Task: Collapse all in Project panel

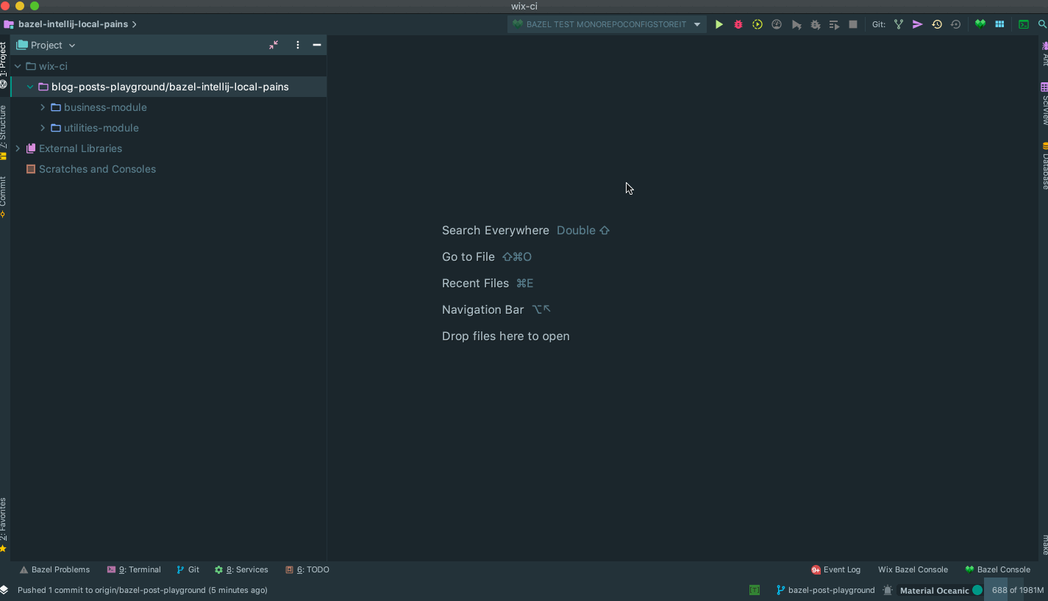Action: [274, 45]
